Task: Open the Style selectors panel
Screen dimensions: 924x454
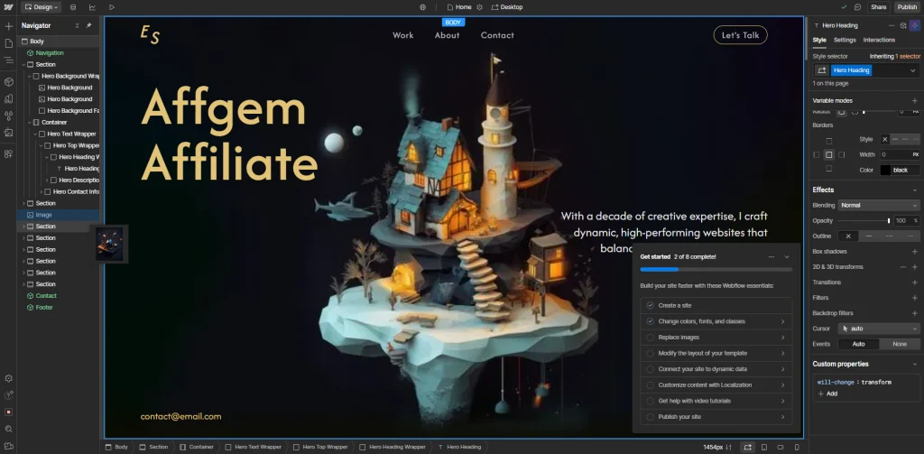Action: point(8,98)
